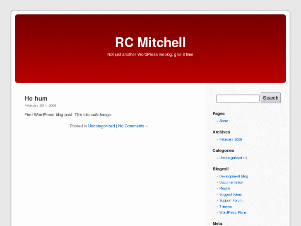Click the Search button
301x226 pixels.
tap(270, 98)
